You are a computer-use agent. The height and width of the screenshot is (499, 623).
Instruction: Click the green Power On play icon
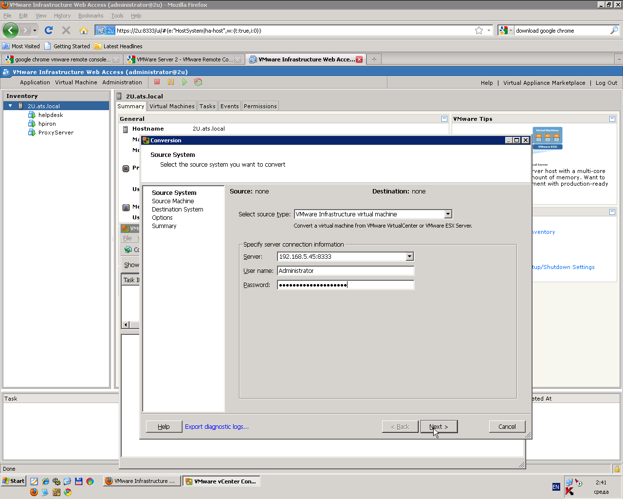point(184,82)
